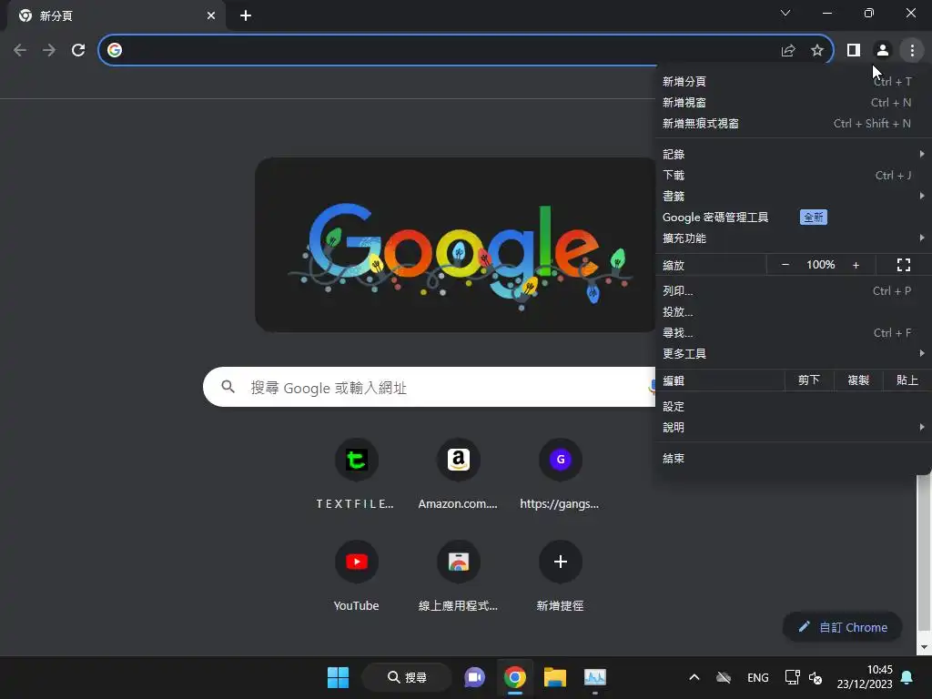Click the muted volume tray icon
932x699 pixels.
point(815,677)
